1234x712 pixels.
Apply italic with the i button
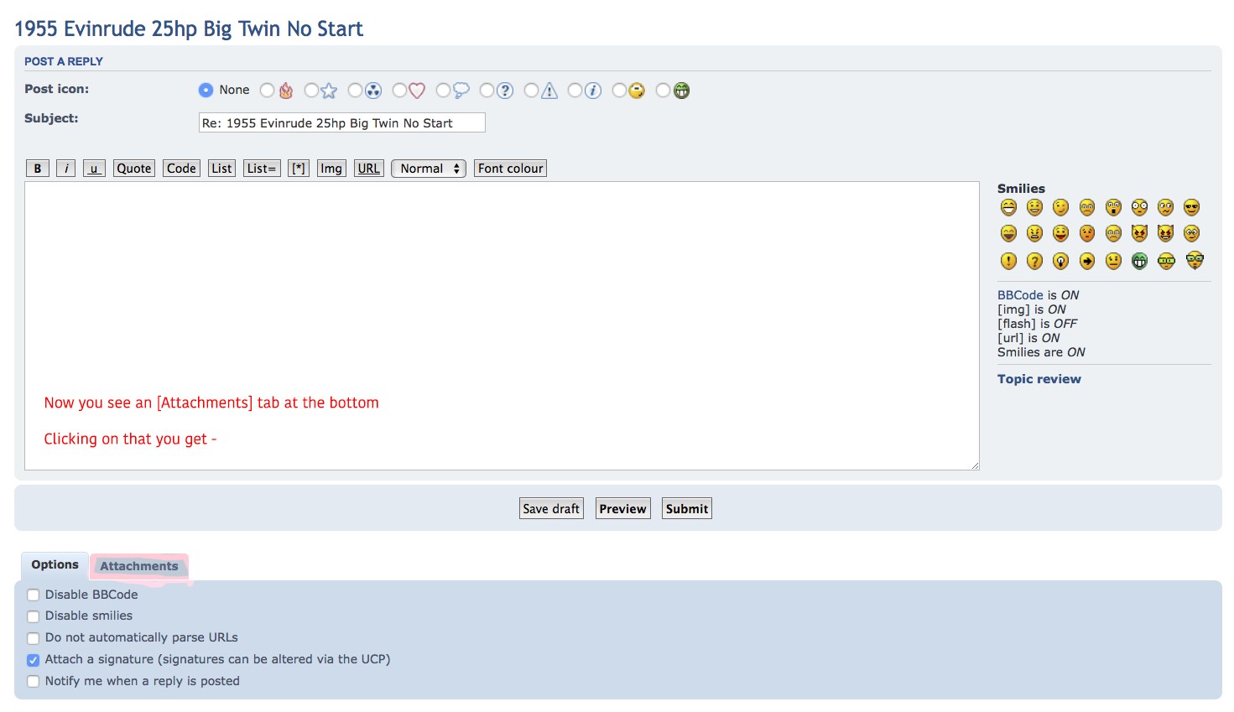(x=66, y=169)
